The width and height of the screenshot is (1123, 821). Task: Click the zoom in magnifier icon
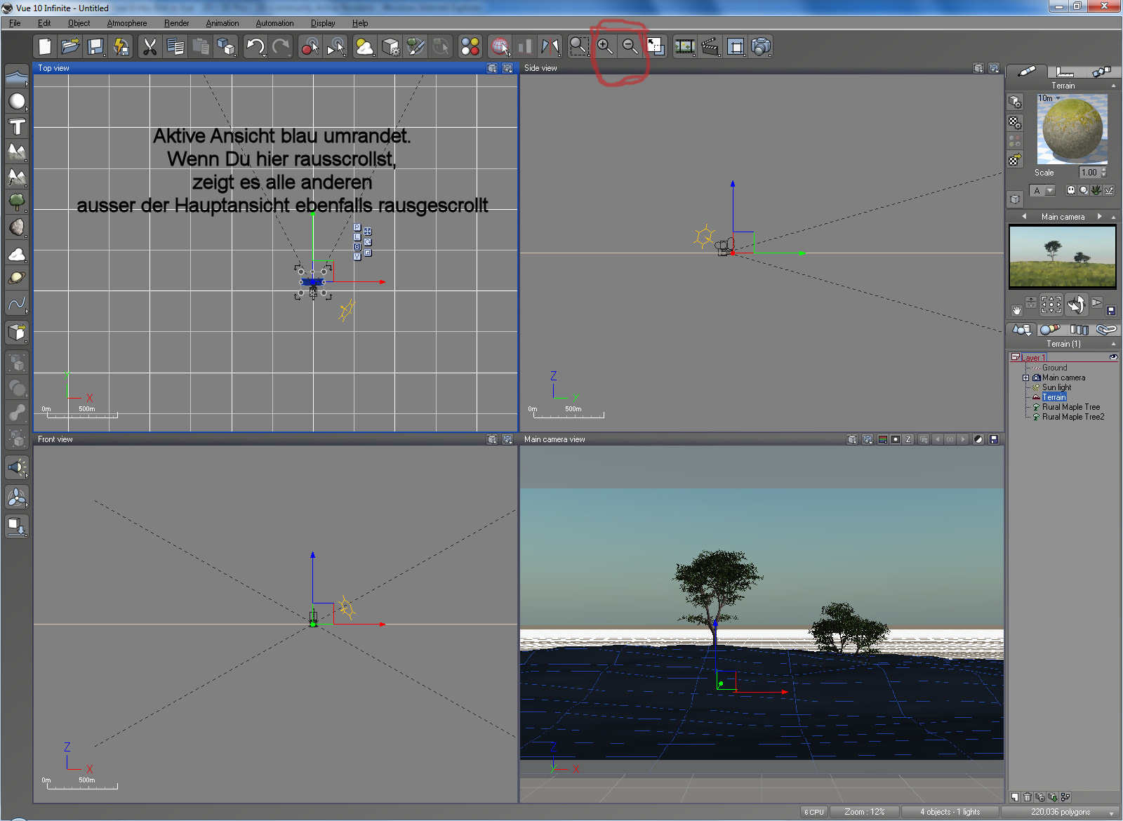[604, 47]
